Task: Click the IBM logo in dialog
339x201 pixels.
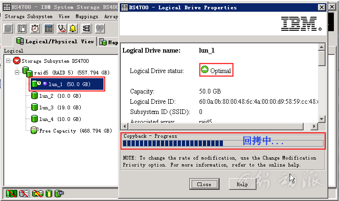Action: coord(301,24)
